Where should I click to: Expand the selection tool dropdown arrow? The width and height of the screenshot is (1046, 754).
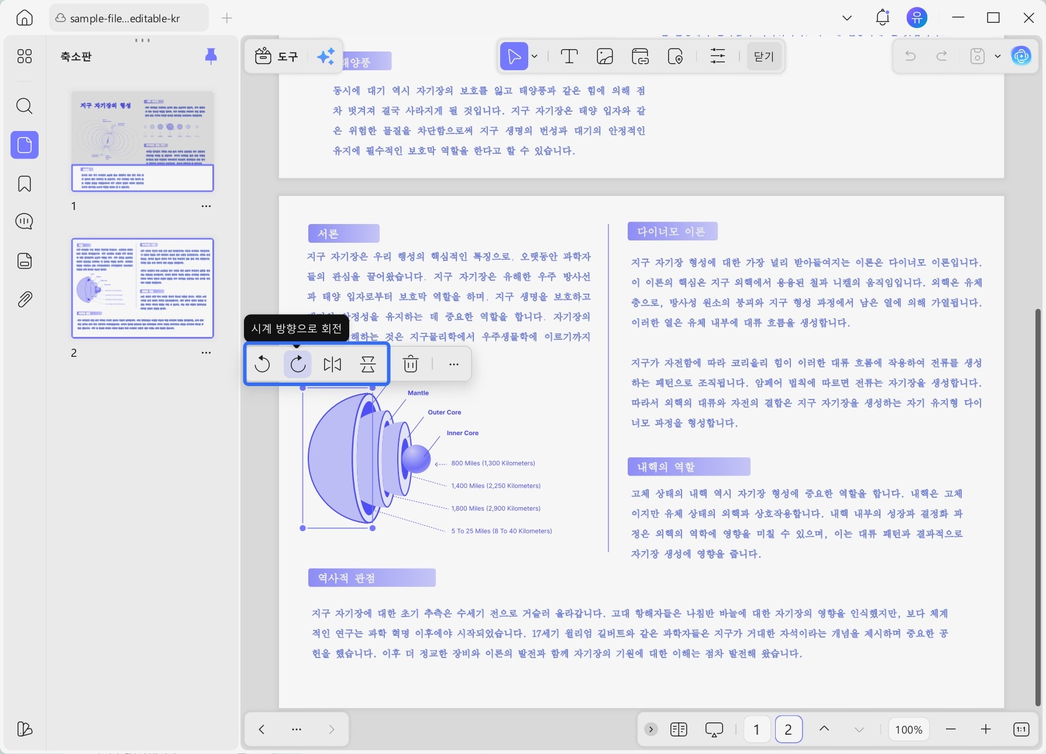(x=535, y=56)
